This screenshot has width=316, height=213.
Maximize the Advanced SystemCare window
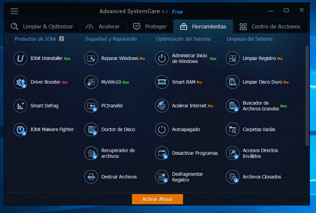tap(286, 10)
